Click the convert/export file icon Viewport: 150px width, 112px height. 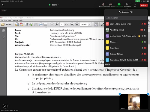17,24
